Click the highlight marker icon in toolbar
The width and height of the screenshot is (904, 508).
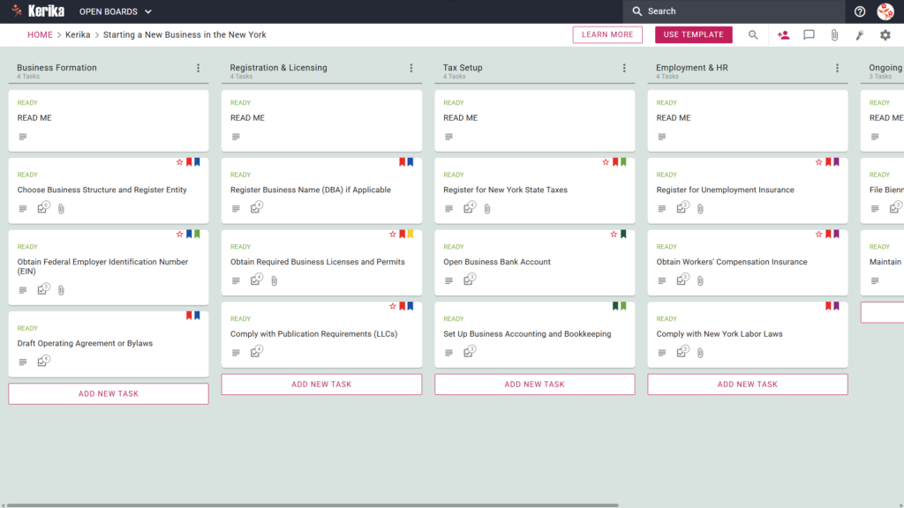tap(860, 35)
